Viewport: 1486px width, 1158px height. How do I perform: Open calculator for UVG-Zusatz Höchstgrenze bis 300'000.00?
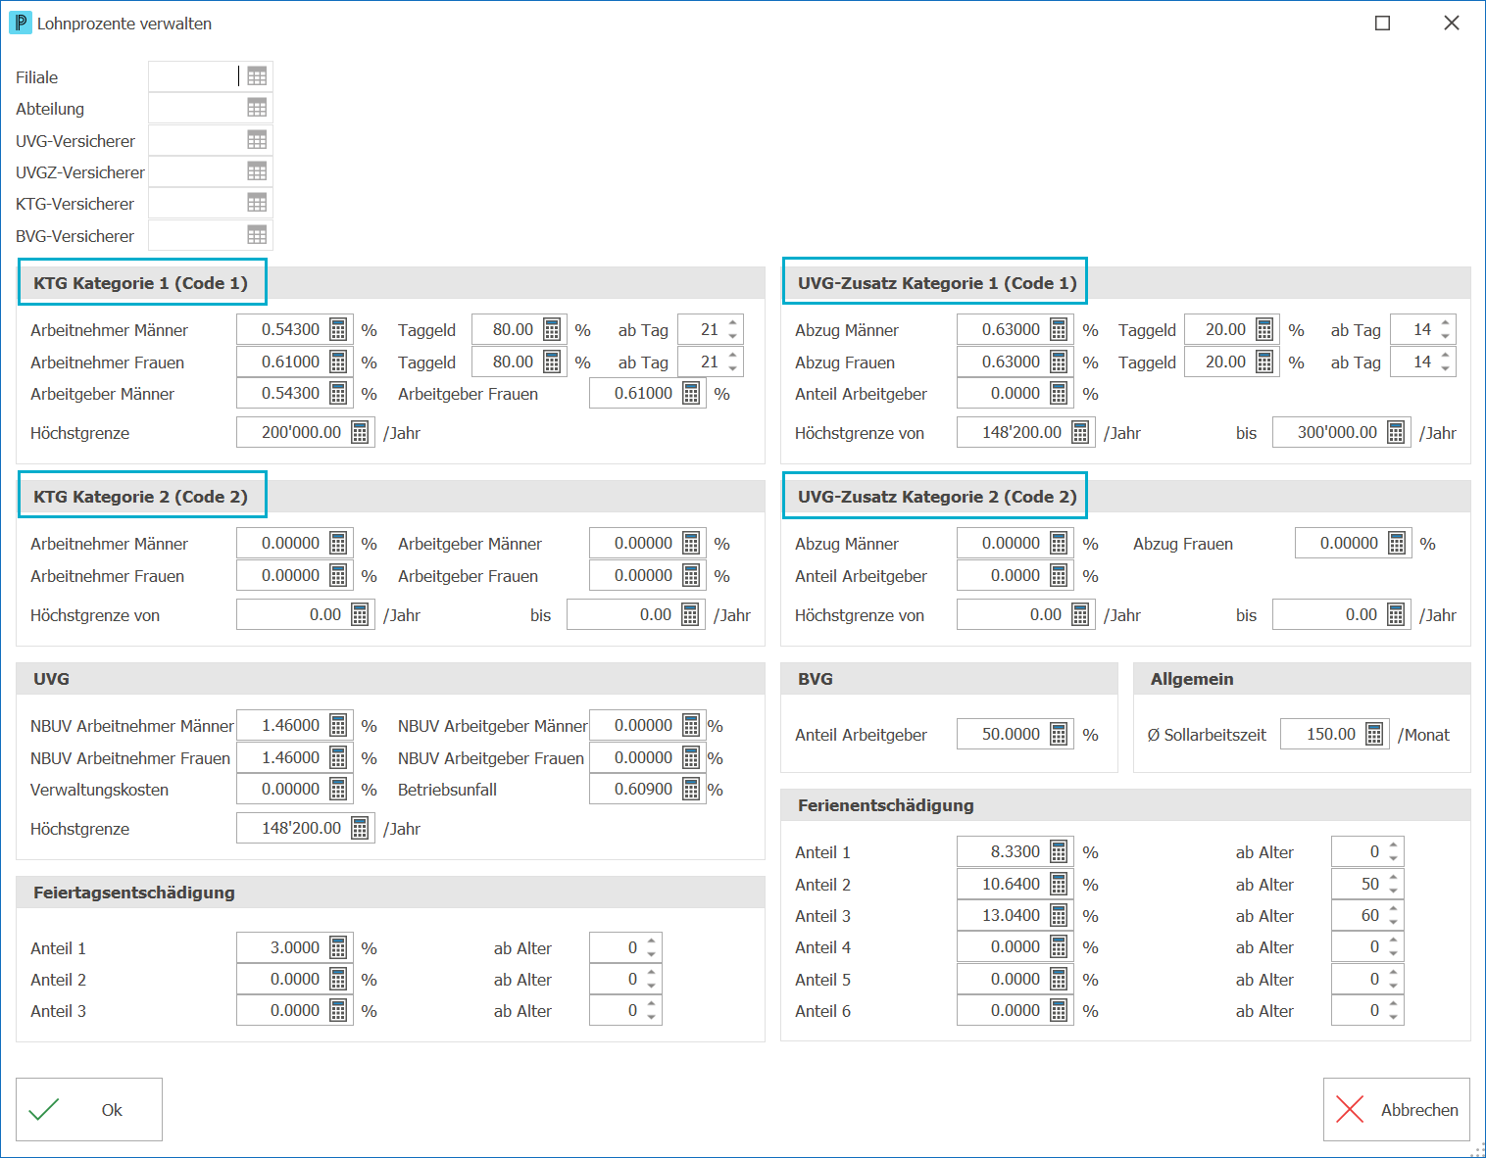(x=1396, y=433)
